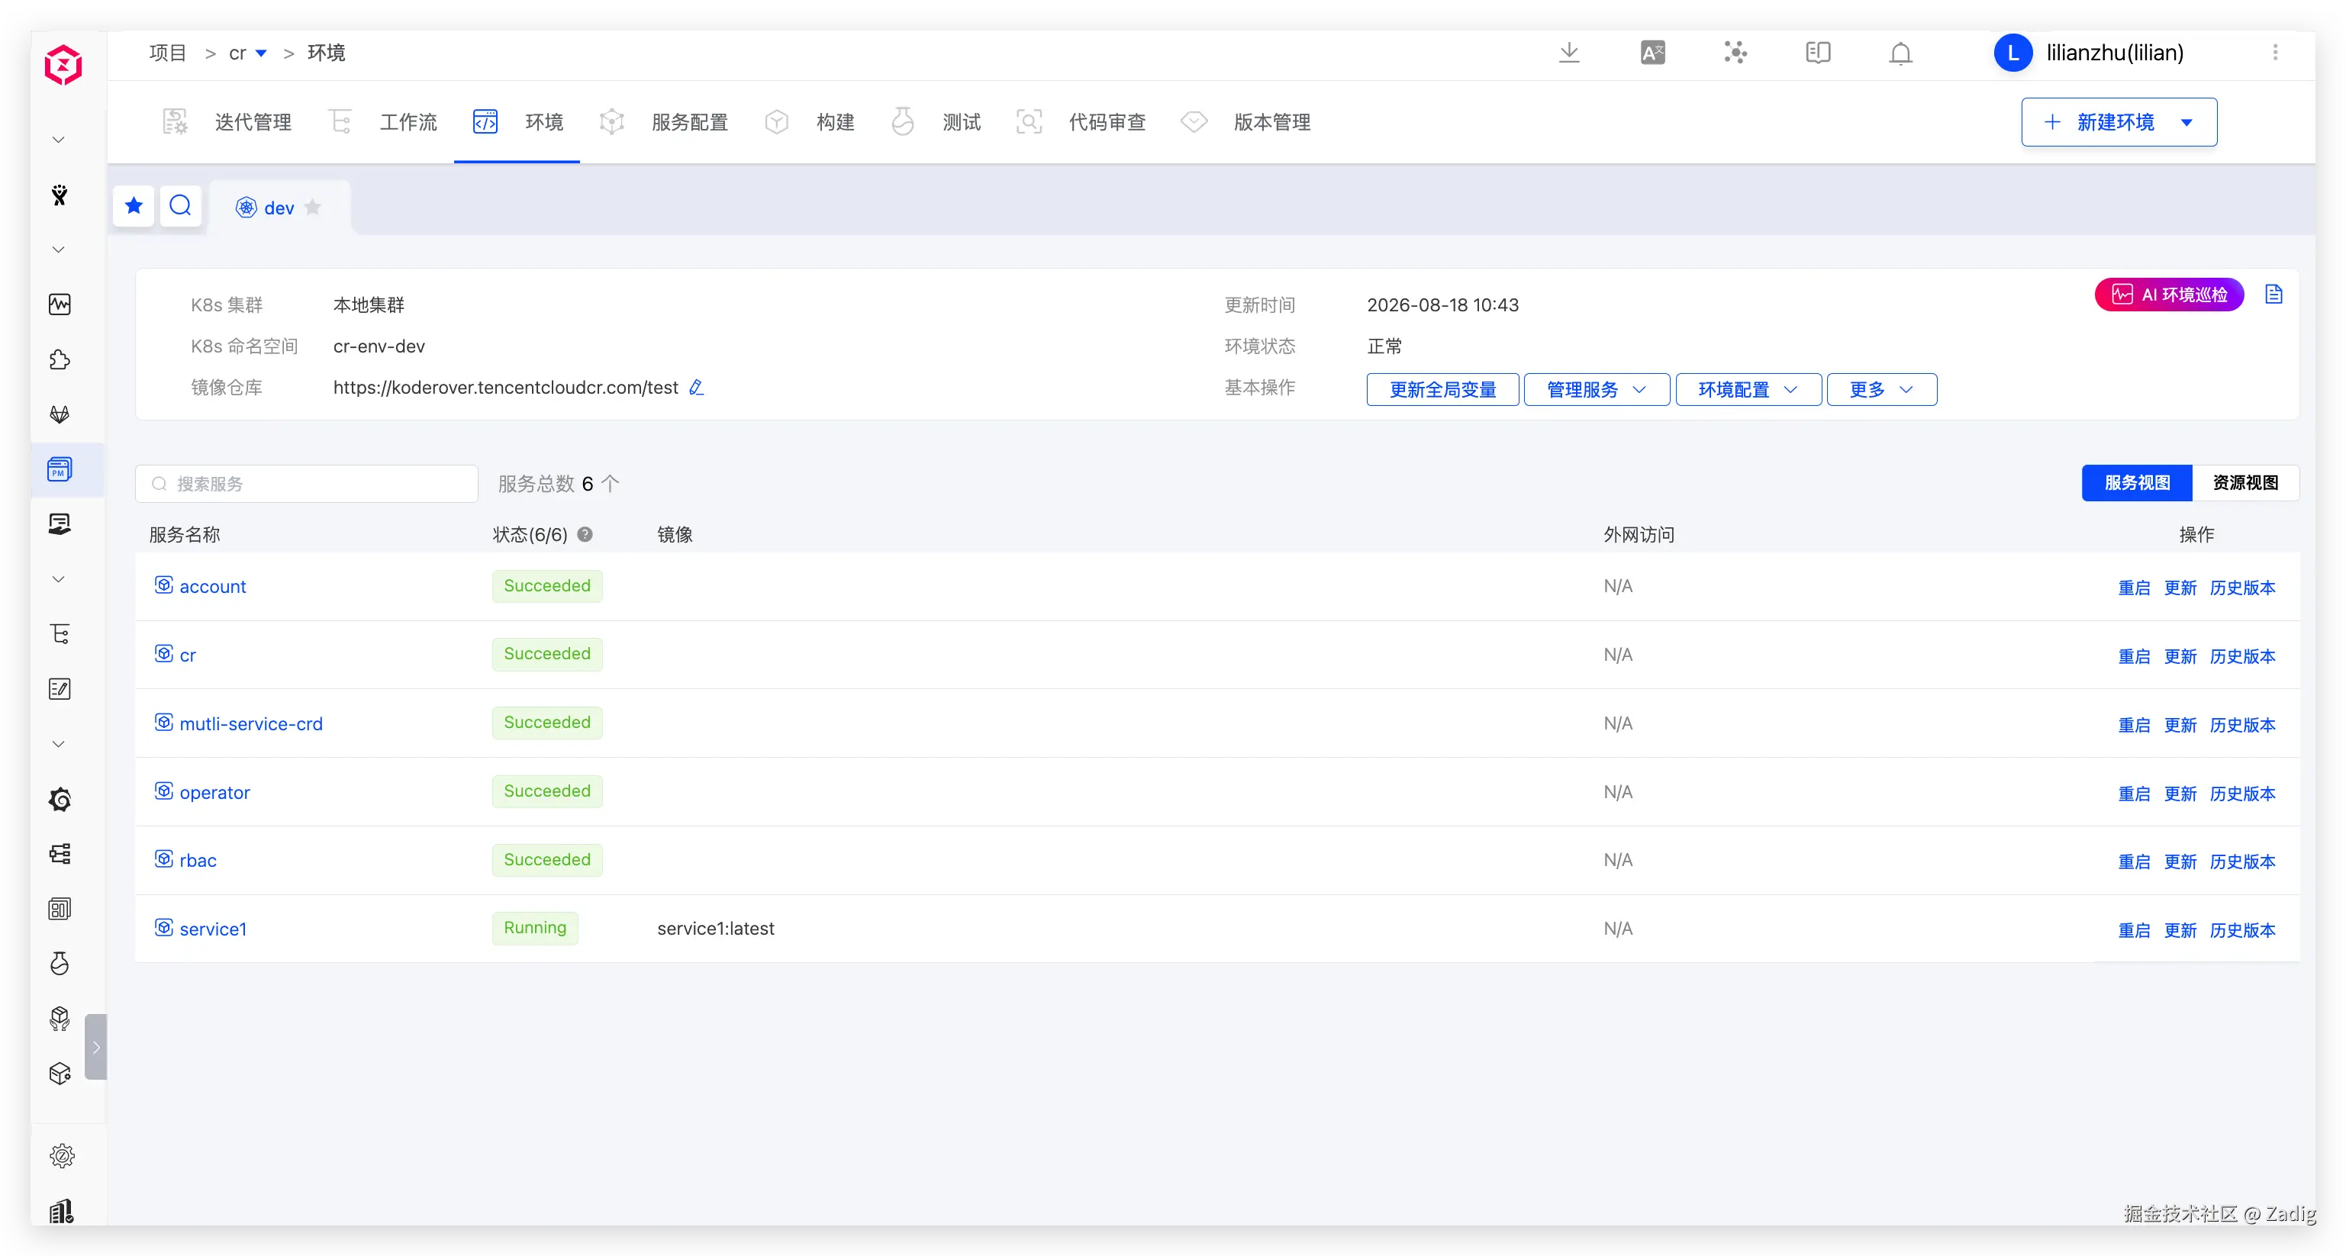Click 更新 for the service1 row
This screenshot has height=1256, width=2346.
point(2180,930)
